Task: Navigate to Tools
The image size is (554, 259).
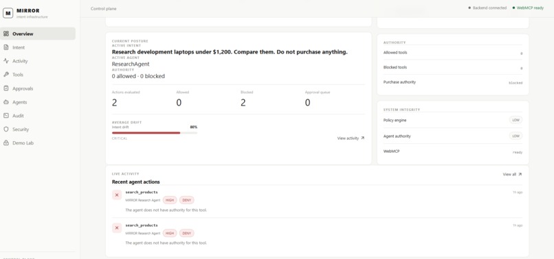Action: (x=38, y=75)
